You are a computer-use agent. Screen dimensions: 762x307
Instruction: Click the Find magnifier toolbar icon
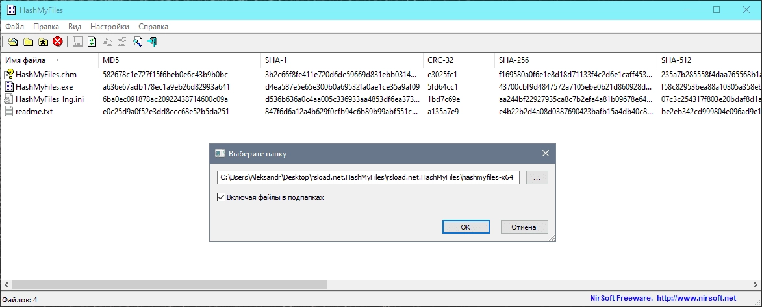point(138,42)
